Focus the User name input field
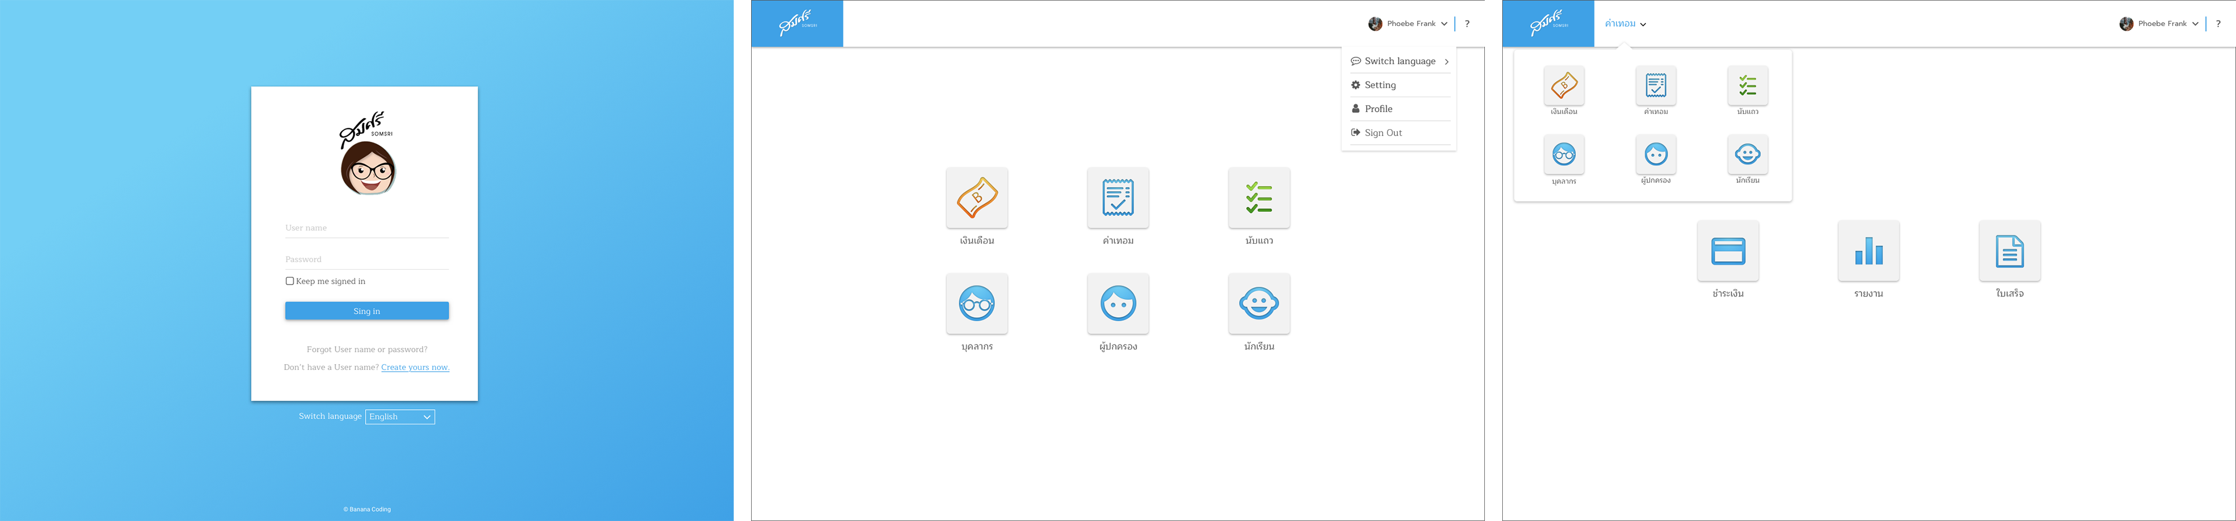2236x521 pixels. click(x=366, y=228)
